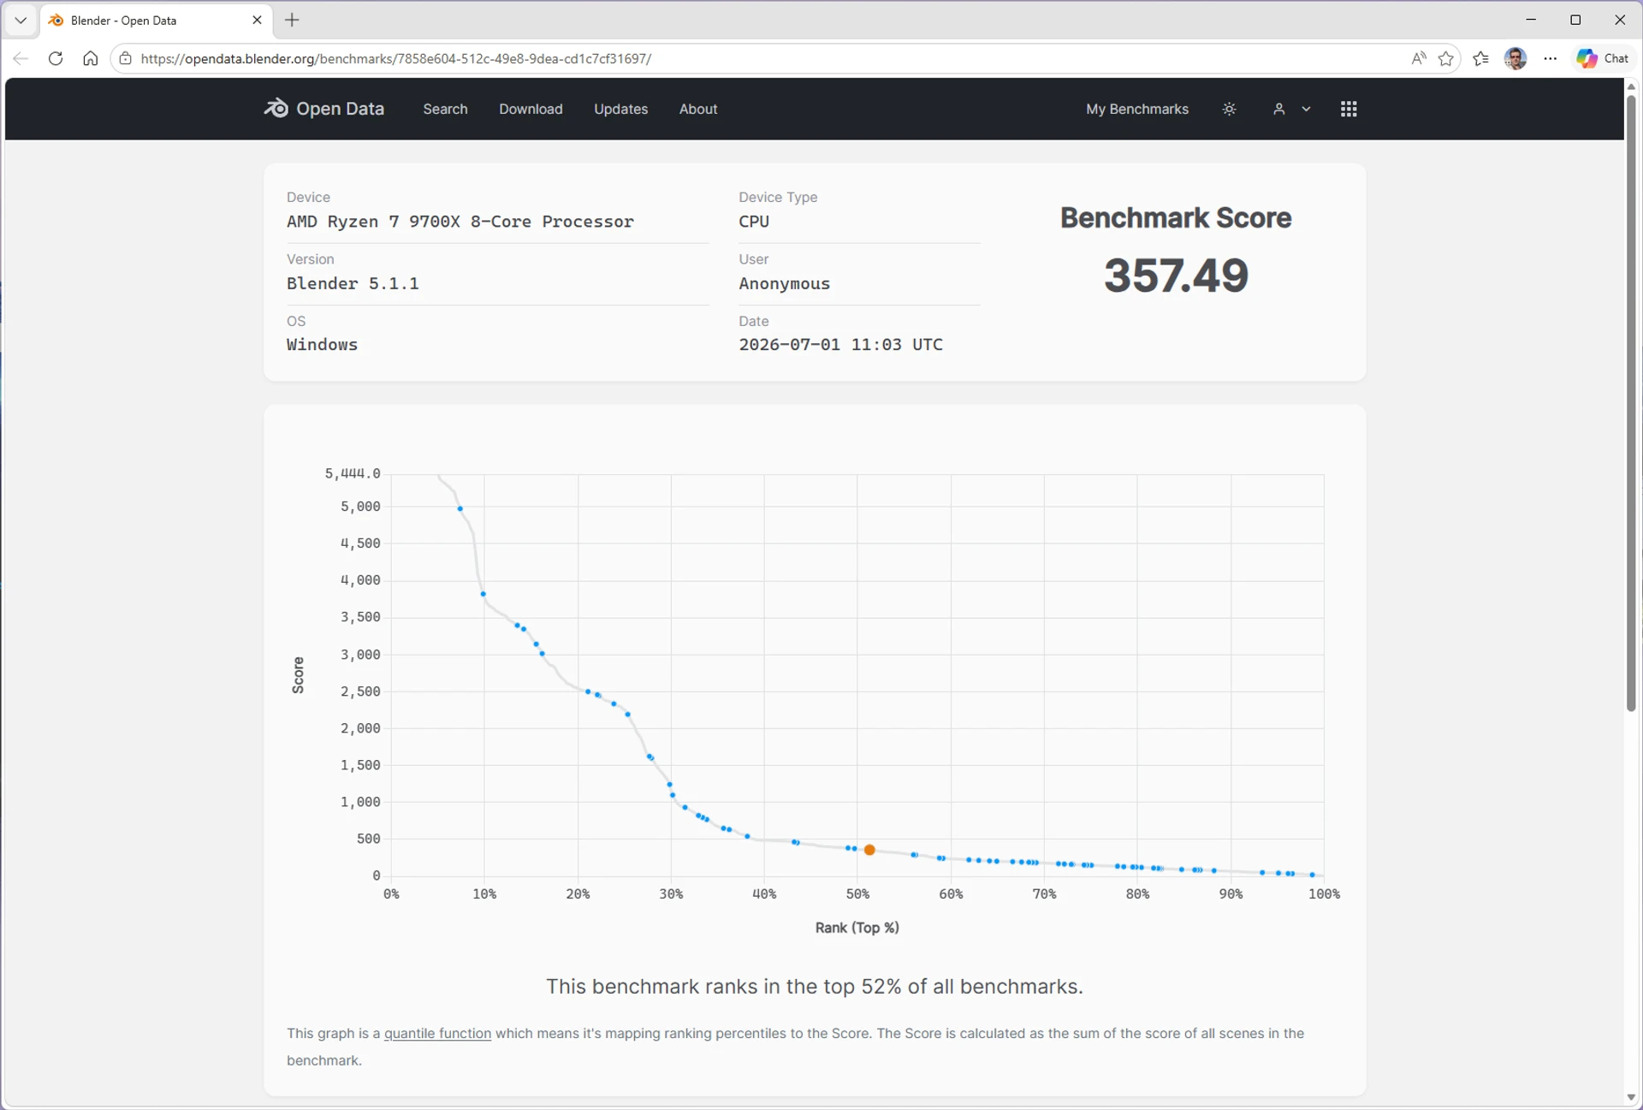Open the Download menu item
The width and height of the screenshot is (1643, 1110).
pos(531,109)
